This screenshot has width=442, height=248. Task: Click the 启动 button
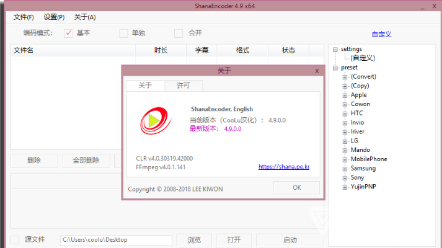290,240
